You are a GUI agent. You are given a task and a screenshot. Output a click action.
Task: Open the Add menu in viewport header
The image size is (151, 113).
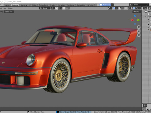tap(5, 8)
